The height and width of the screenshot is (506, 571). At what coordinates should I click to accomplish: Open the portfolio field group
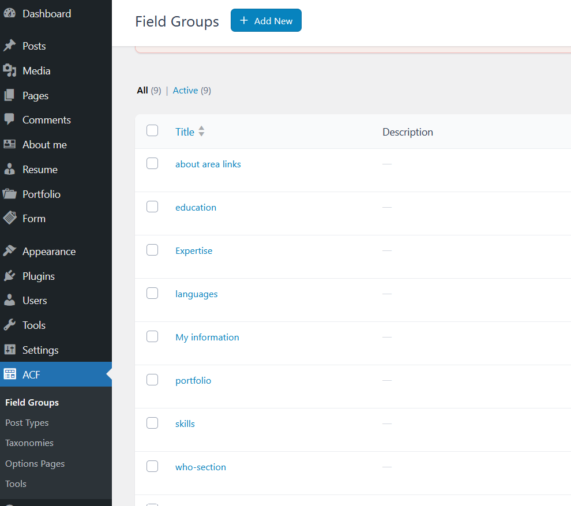coord(193,381)
